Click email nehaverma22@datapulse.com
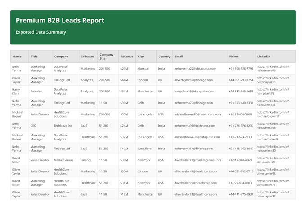Viewport: 306px width, 206px height. [x=195, y=69]
